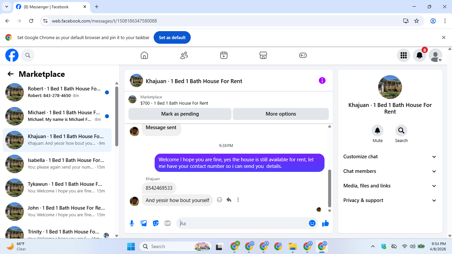Open notifications bell with 8 badge

click(420, 55)
